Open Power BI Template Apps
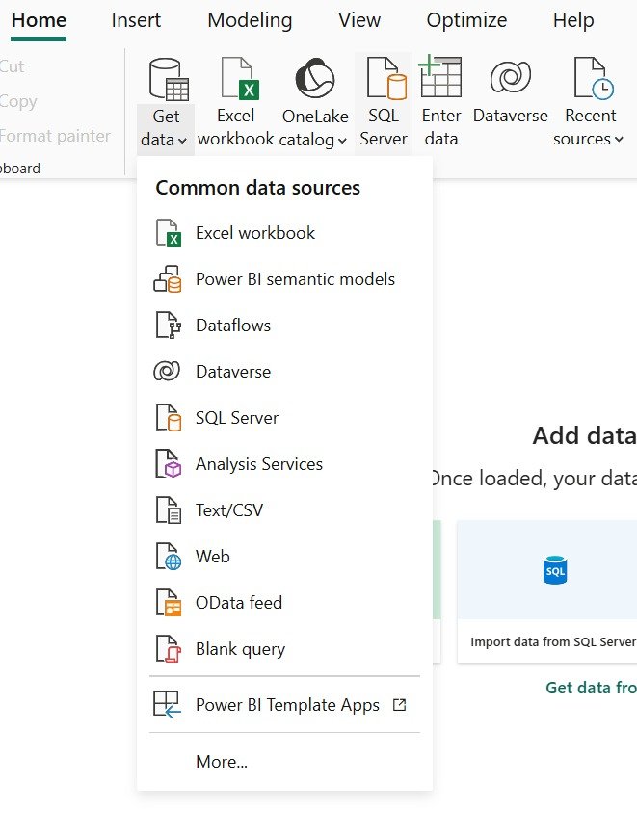This screenshot has width=637, height=835. [287, 705]
